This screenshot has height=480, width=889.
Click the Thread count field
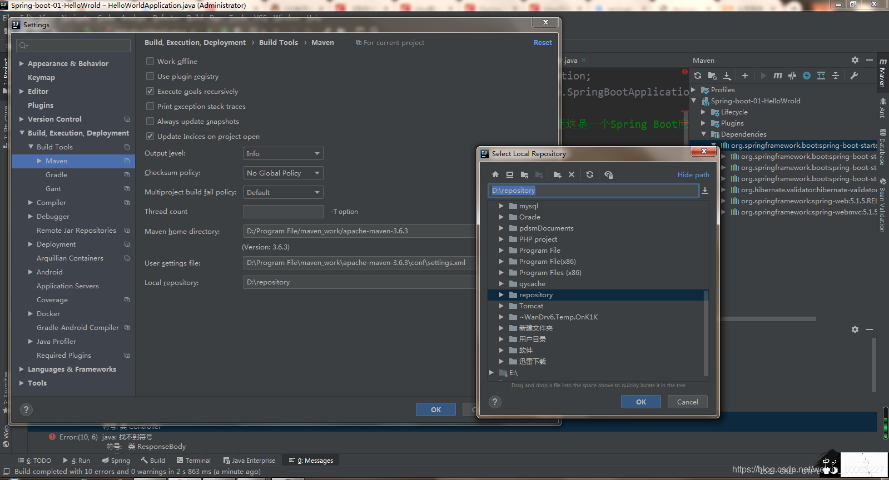tap(284, 212)
